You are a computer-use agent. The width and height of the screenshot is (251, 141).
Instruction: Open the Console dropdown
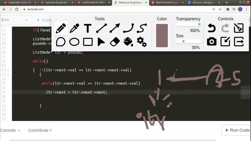10,130
